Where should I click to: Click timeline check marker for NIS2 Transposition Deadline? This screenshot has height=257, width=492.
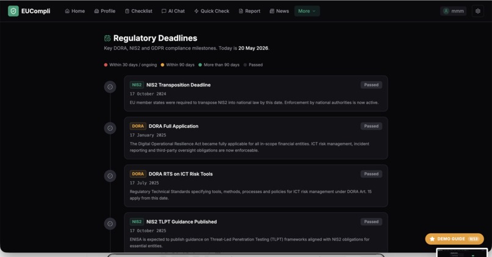point(110,86)
